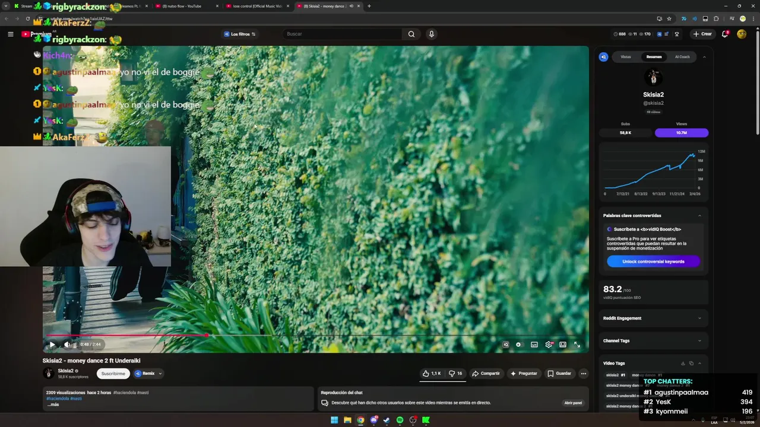This screenshot has width=760, height=427.
Task: Click Abrir panel for chat replay
Action: [x=573, y=403]
